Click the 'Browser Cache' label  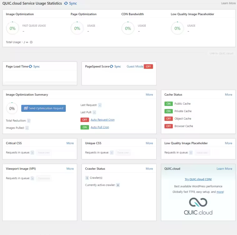tap(184, 126)
